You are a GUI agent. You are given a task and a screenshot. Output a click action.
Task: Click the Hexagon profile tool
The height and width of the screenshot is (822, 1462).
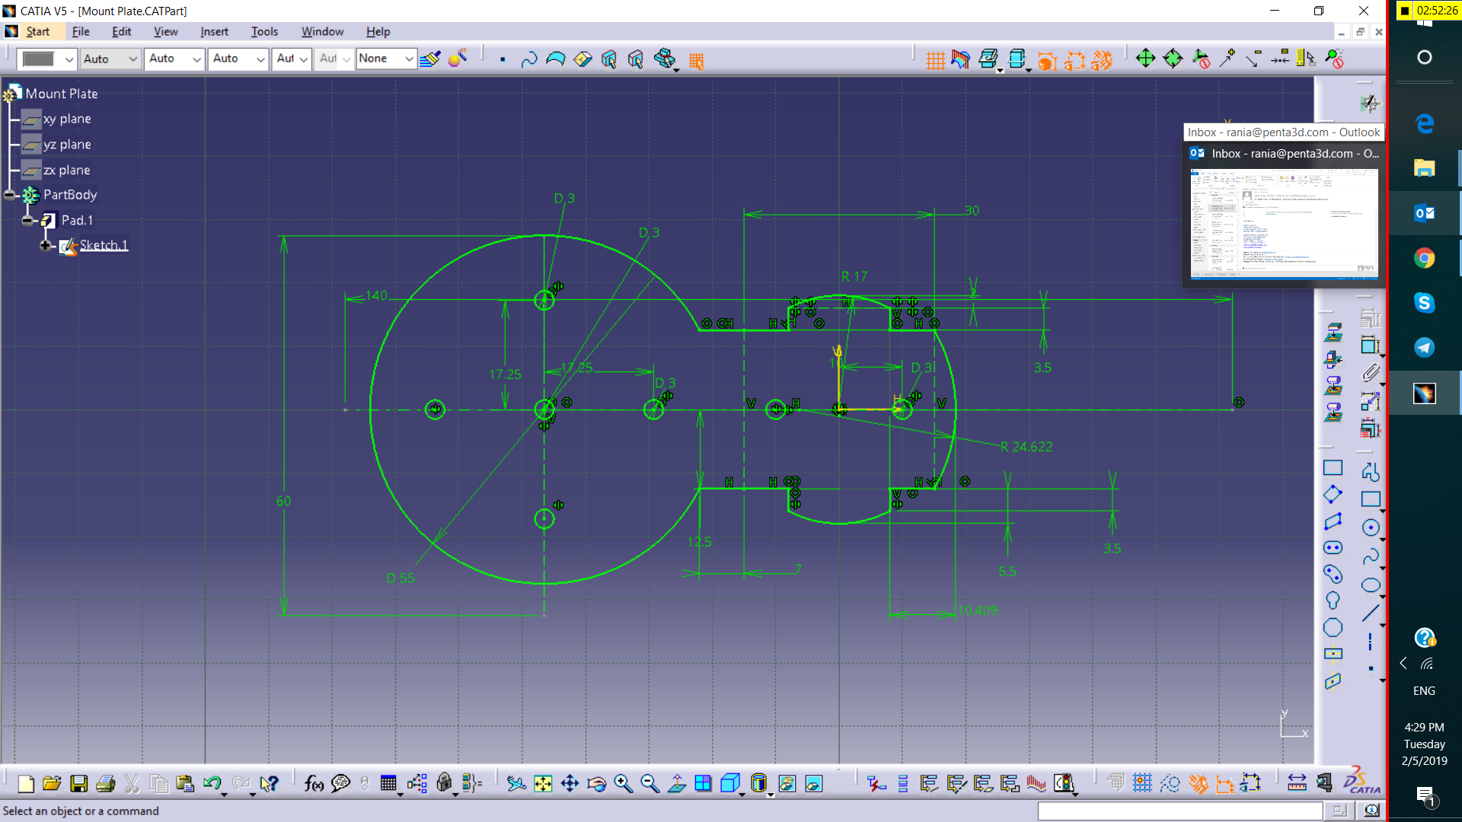(1333, 628)
